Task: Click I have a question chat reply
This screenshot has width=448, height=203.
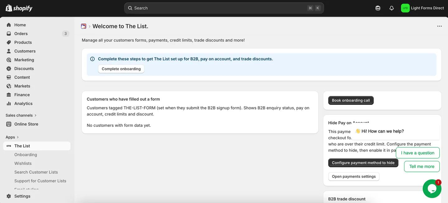Action: tap(418, 153)
